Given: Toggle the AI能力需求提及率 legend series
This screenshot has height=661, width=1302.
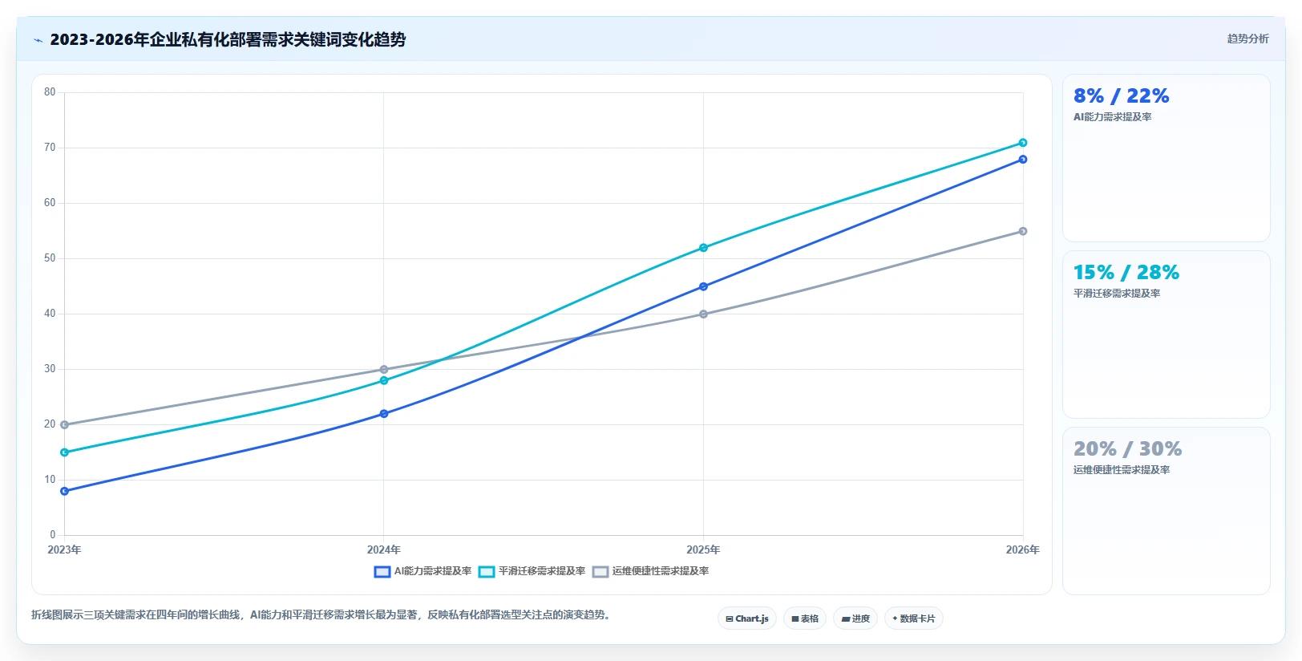Looking at the screenshot, I should pyautogui.click(x=423, y=571).
